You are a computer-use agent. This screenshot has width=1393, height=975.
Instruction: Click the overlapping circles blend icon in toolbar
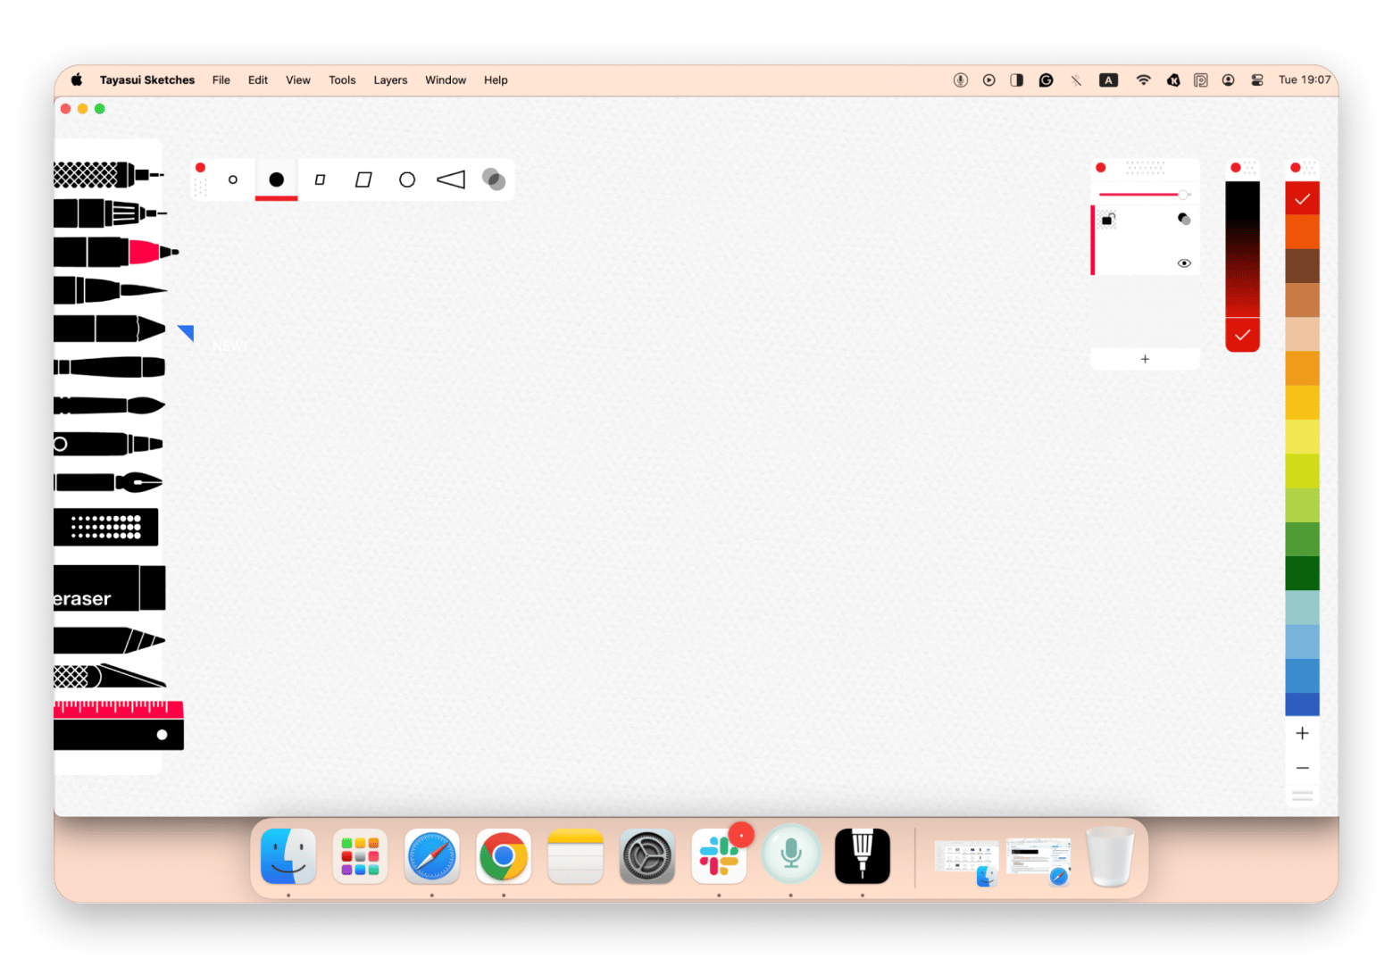494,179
